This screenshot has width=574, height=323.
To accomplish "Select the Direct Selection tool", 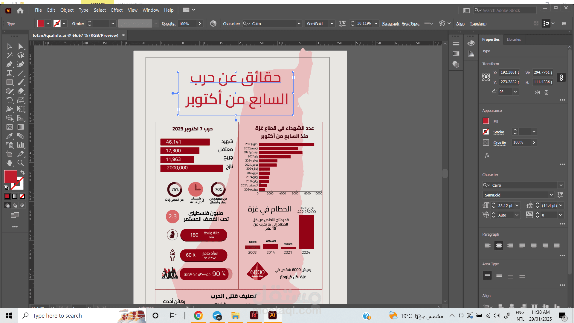I will pyautogui.click(x=21, y=46).
